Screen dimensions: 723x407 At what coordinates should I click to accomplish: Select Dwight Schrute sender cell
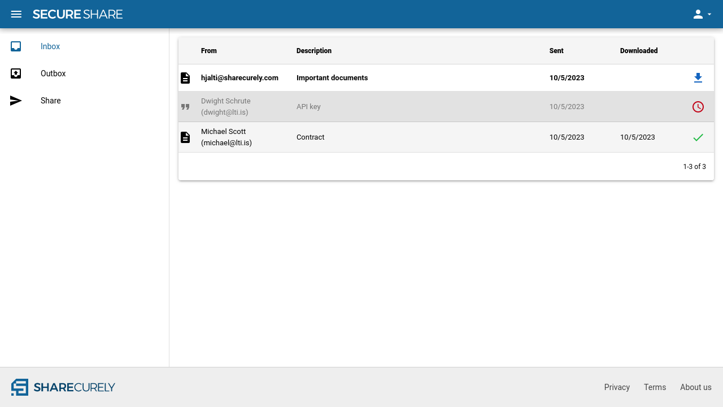tap(226, 107)
